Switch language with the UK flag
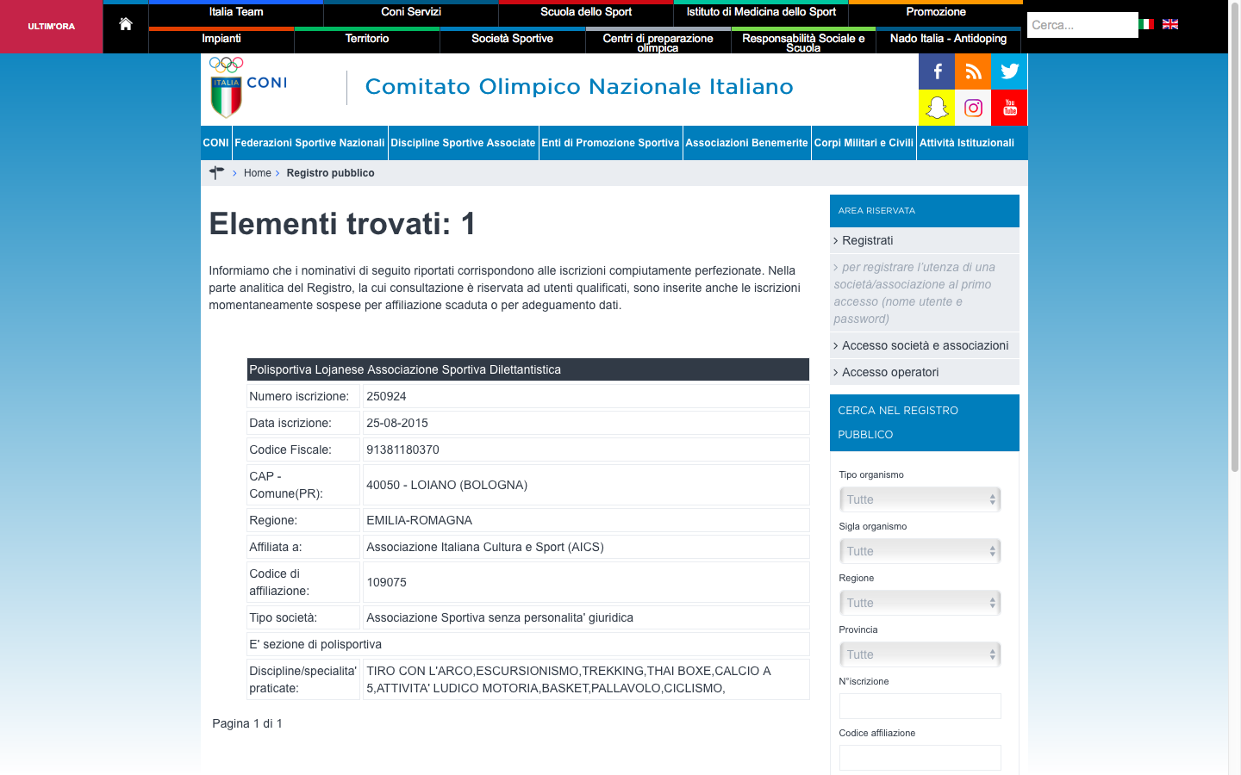Screen dimensions: 1241x775 pyautogui.click(x=1170, y=24)
